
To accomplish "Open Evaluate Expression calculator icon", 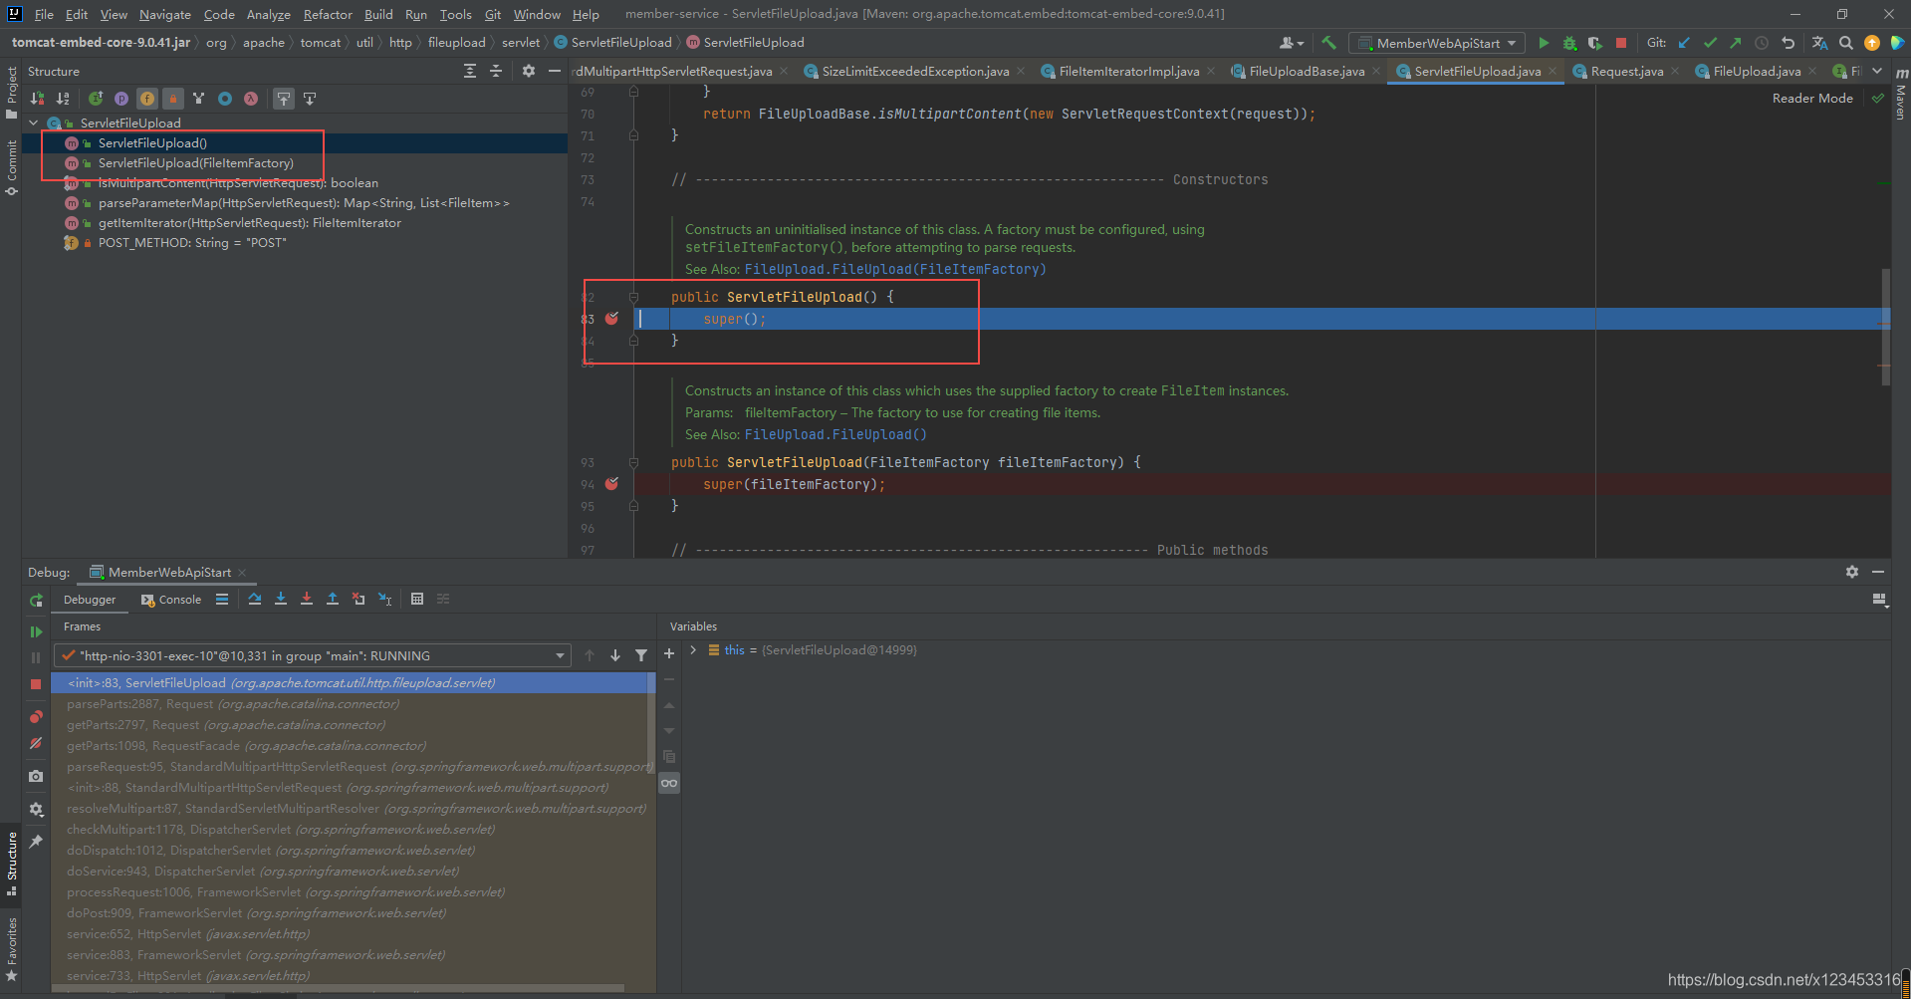I will coord(417,599).
